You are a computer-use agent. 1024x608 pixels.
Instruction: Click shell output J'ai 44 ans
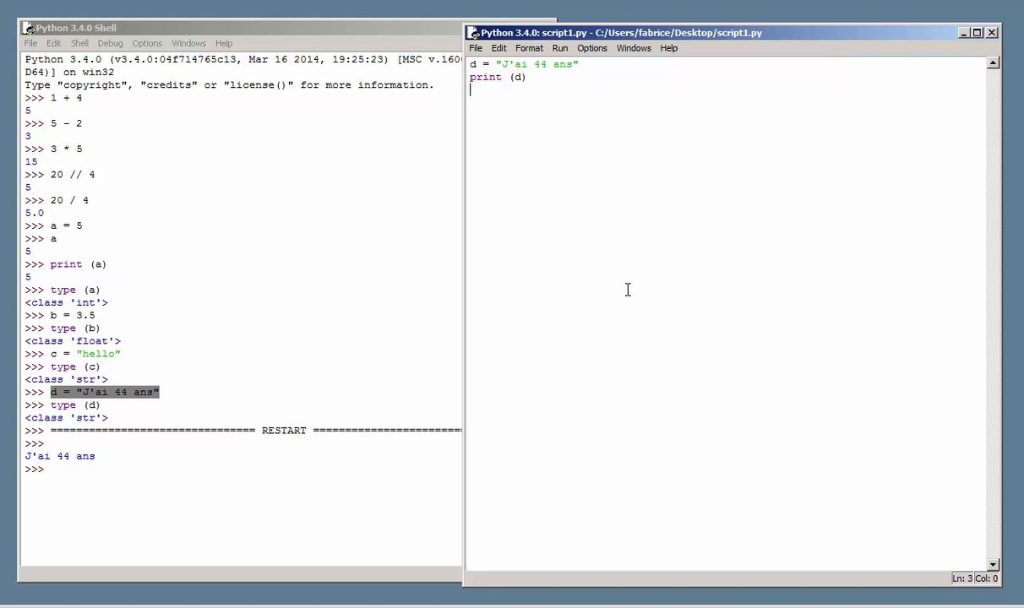(60, 456)
